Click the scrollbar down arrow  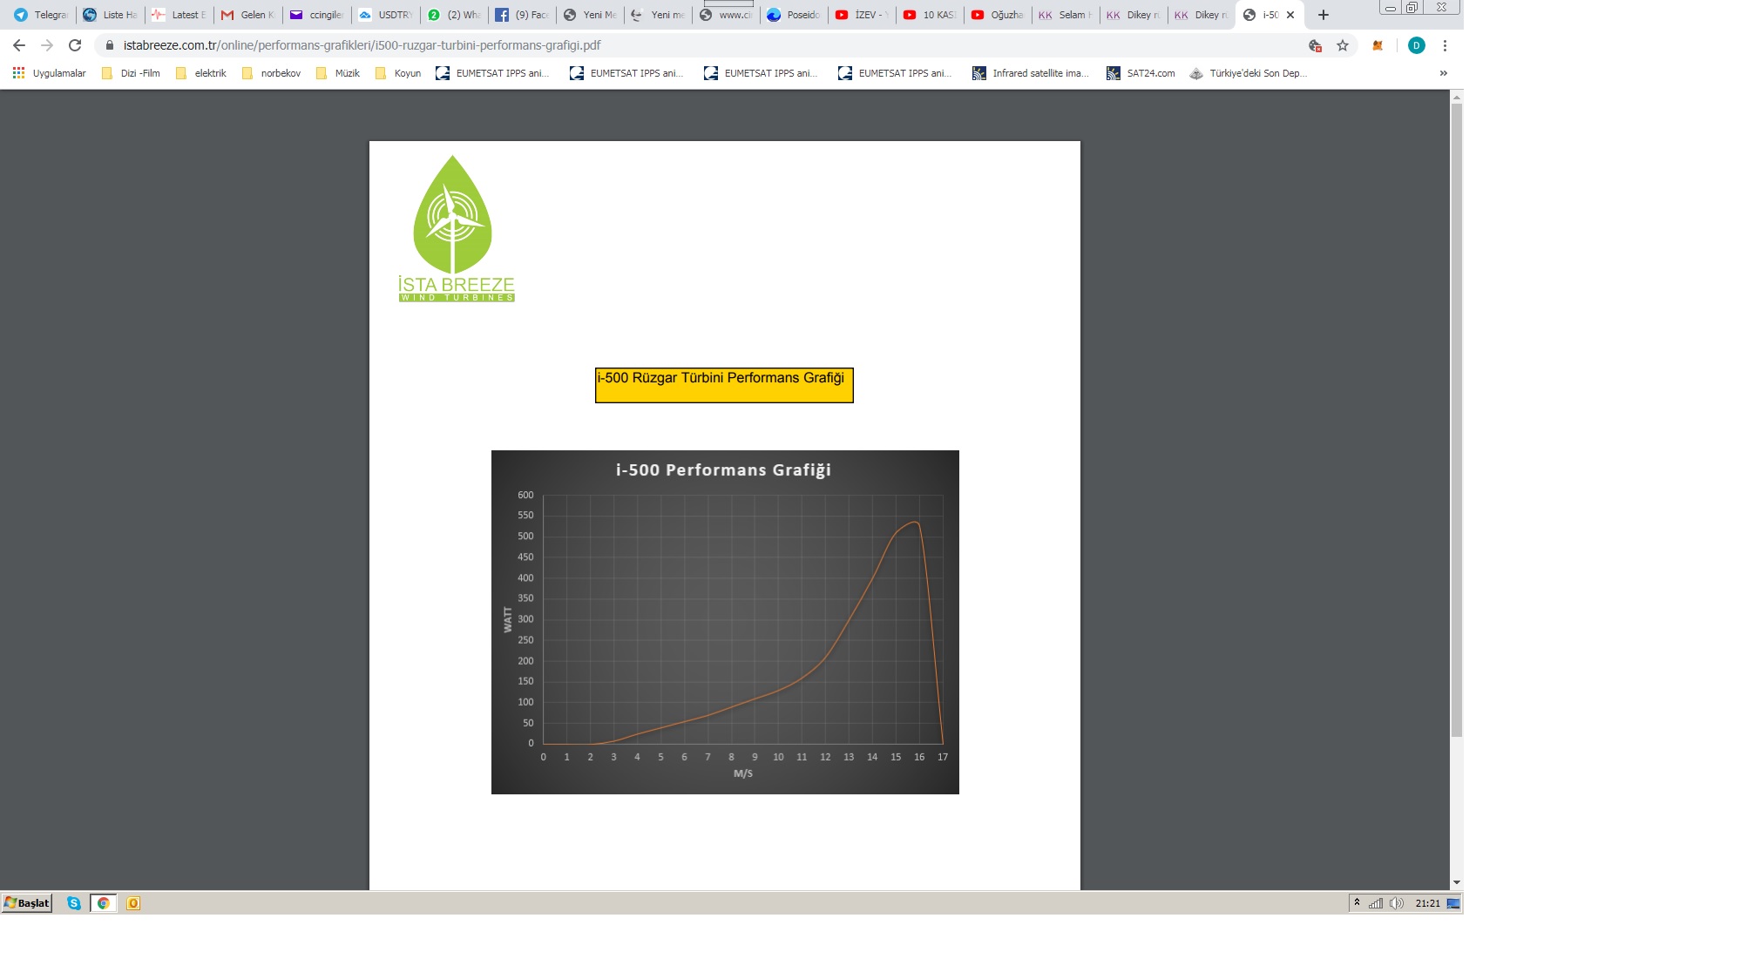point(1456,882)
